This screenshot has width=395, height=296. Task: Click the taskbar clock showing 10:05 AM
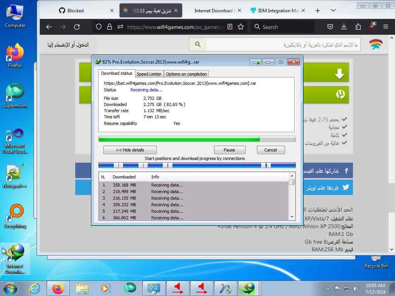coord(375,289)
